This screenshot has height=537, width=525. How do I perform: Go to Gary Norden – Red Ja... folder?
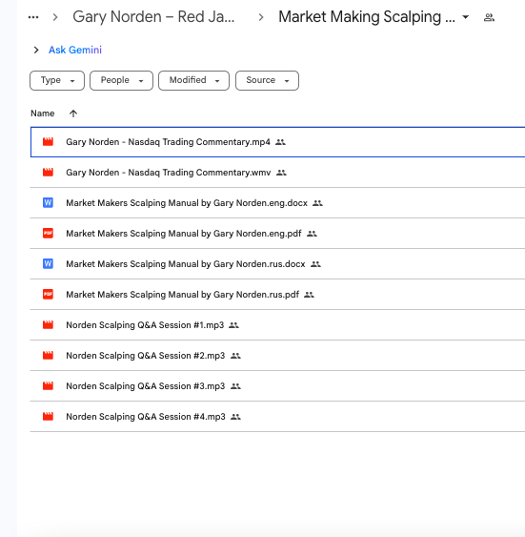153,17
